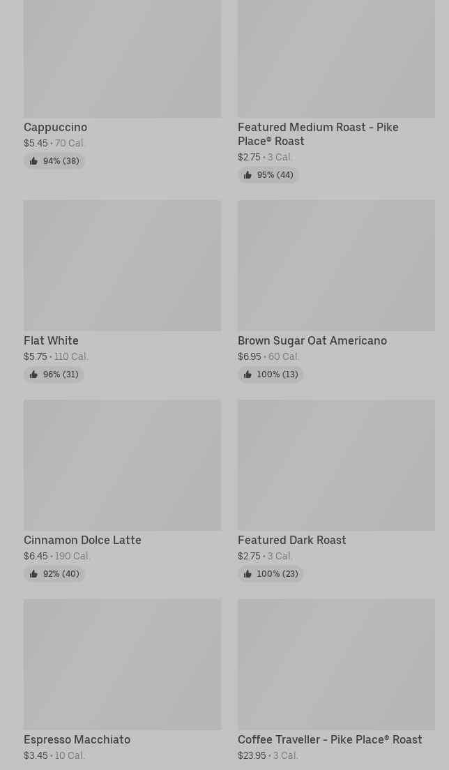Open the Flat White product image
This screenshot has width=449, height=770.
(x=122, y=265)
